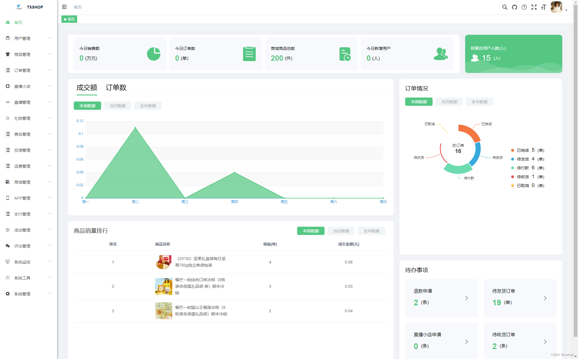Viewport: 578px width, 359px height.
Task: Toggle fullscreen mode icon
Action: pos(534,7)
